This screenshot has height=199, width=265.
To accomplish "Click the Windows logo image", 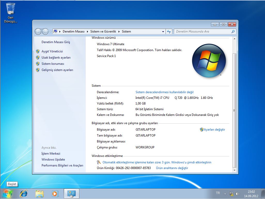I will click(x=209, y=61).
